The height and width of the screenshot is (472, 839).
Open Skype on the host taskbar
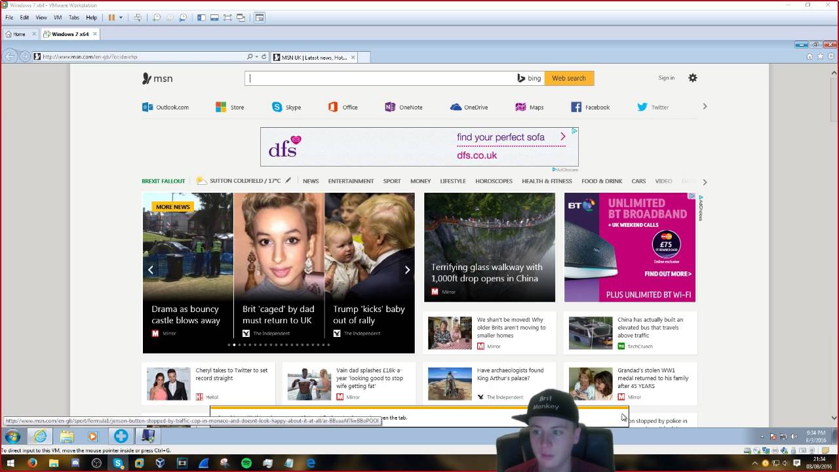click(118, 463)
